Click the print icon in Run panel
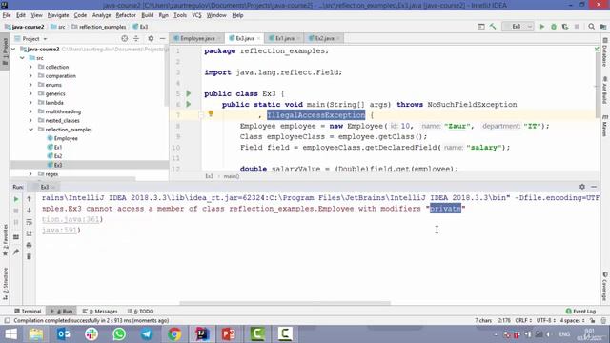The height and width of the screenshot is (343, 610). click(29, 245)
